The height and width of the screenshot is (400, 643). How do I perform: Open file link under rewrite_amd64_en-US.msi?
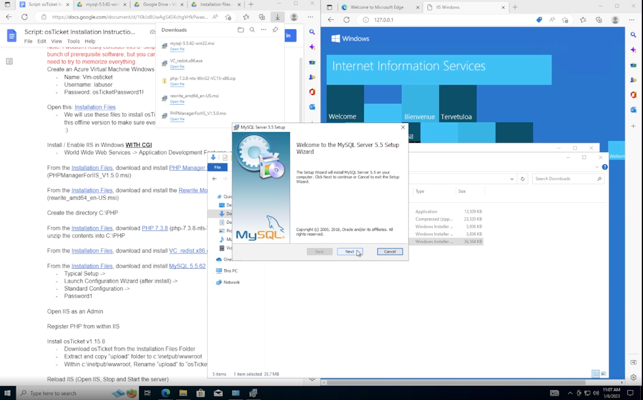(177, 101)
